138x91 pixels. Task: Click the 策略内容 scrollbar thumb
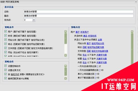point(132,49)
